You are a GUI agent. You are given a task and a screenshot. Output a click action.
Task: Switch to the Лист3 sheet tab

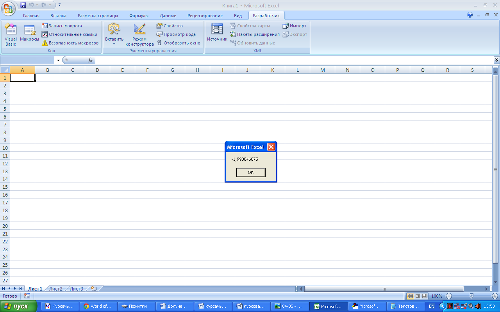(77, 289)
